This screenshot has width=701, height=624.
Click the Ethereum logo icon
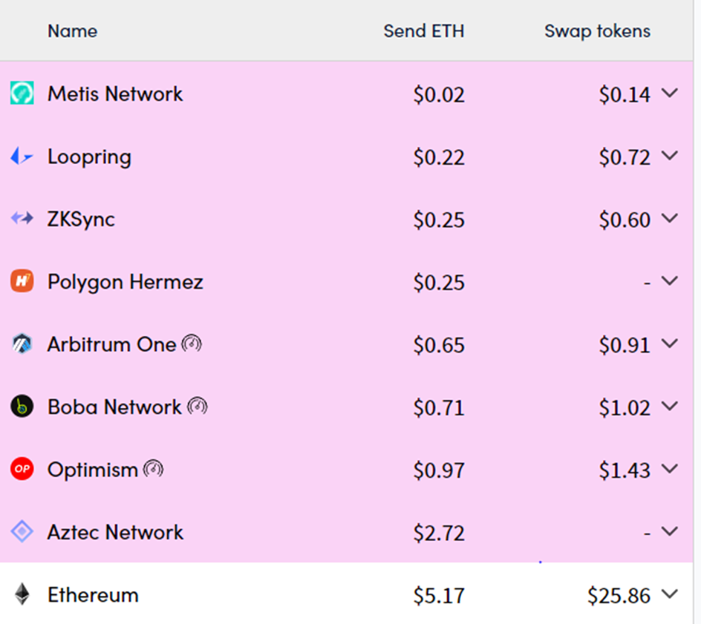tap(22, 594)
